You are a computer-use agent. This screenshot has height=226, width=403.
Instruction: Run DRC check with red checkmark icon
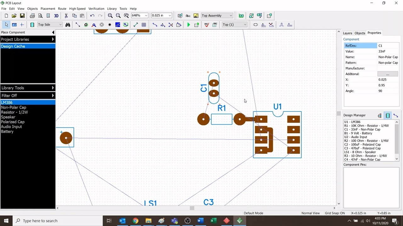[207, 24]
